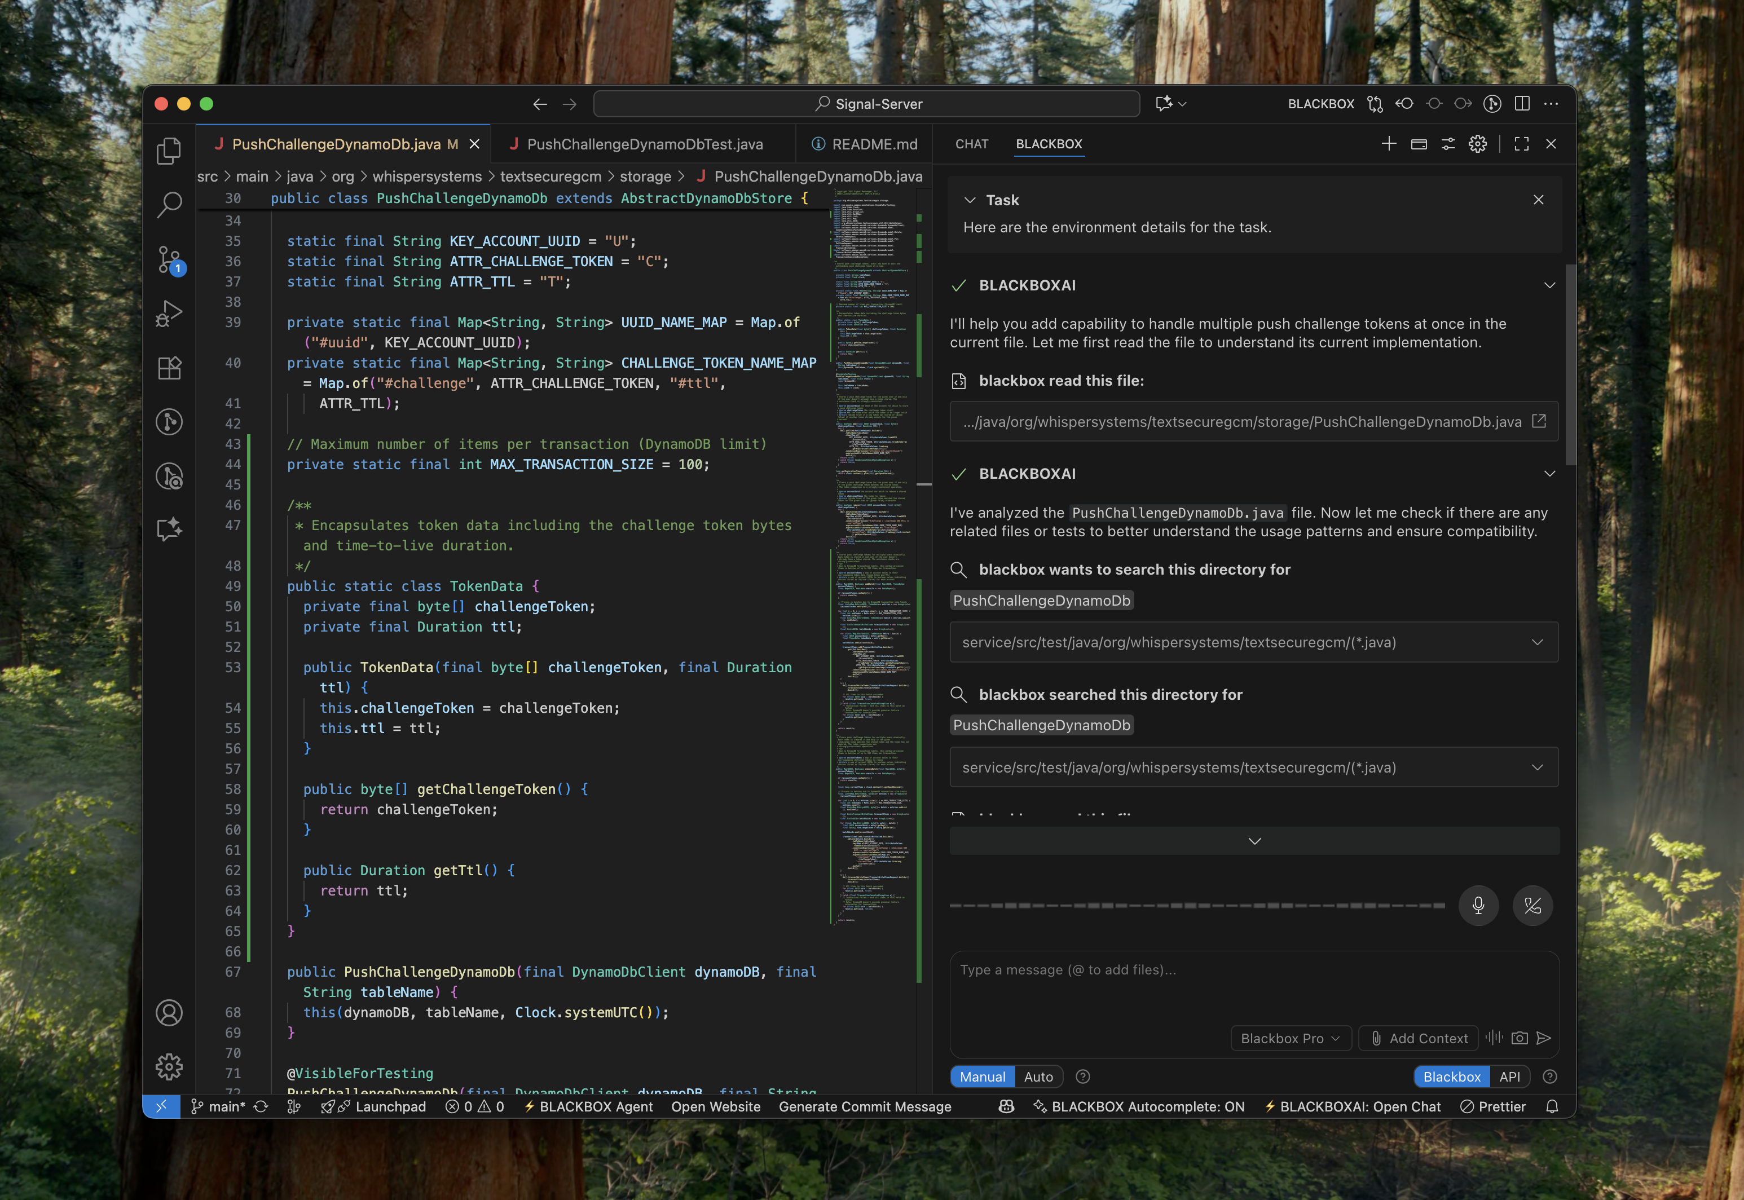The width and height of the screenshot is (1744, 1200).
Task: Collapse the Task section chevron
Action: point(970,200)
